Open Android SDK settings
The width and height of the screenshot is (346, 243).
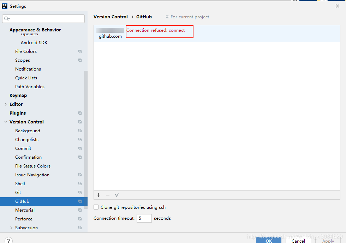click(x=34, y=43)
